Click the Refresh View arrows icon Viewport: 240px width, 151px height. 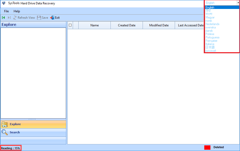[15, 18]
